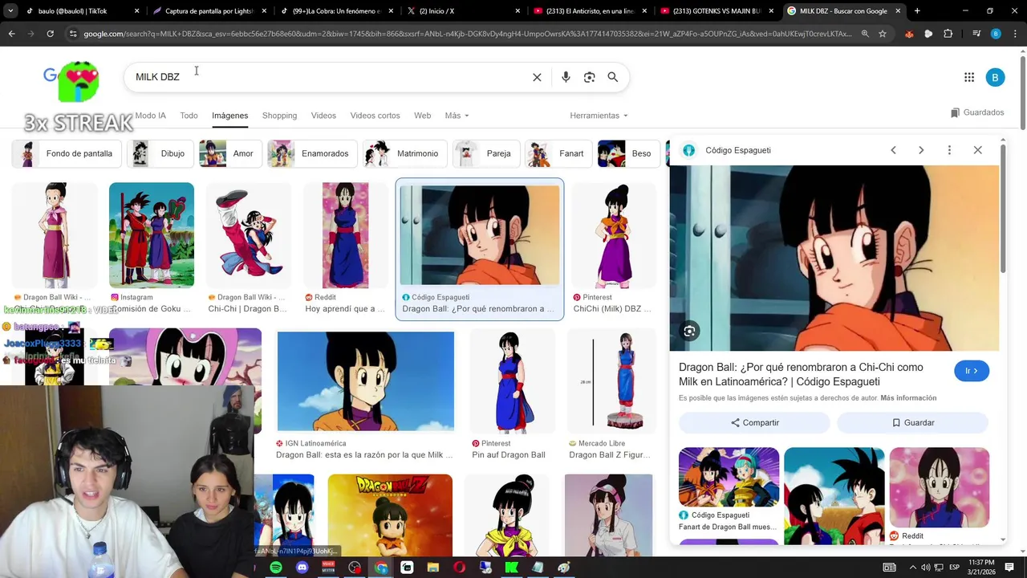This screenshot has width=1027, height=578.
Task: Show the previous image in the preview panel
Action: click(893, 150)
